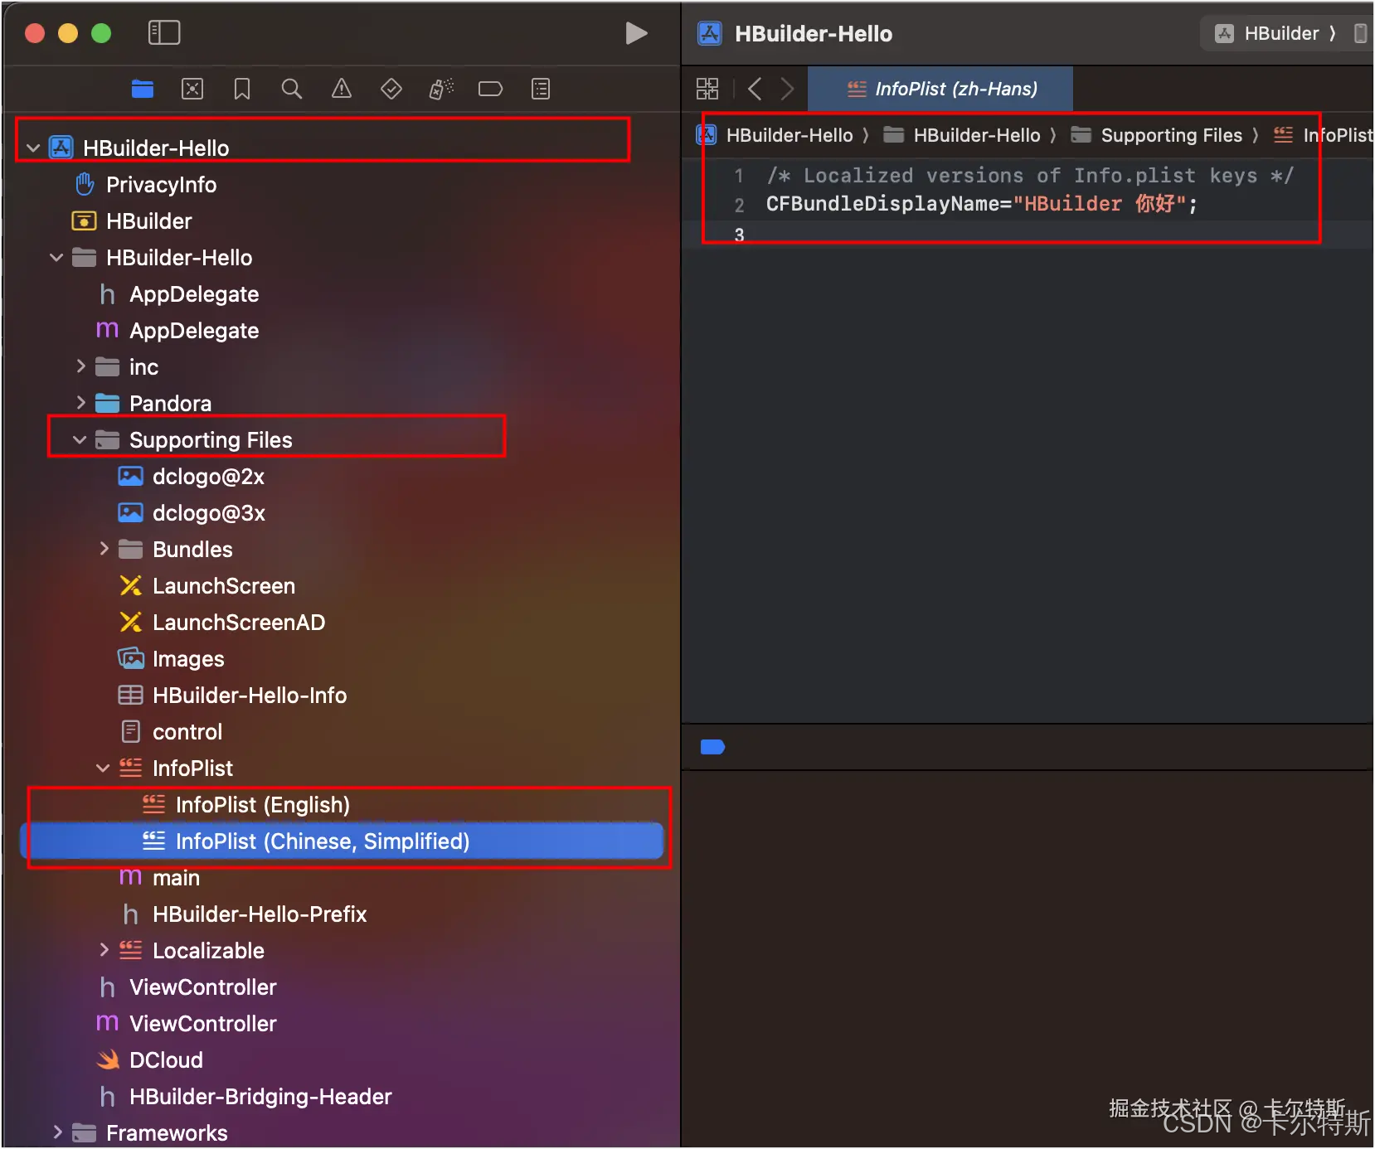Screen dimensions: 1375x1149
Task: Select dclogo@2x image file
Action: click(208, 477)
